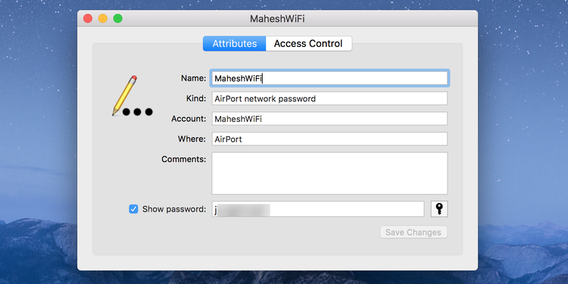Click the pencil and dots password icon
The height and width of the screenshot is (284, 568).
(x=133, y=96)
